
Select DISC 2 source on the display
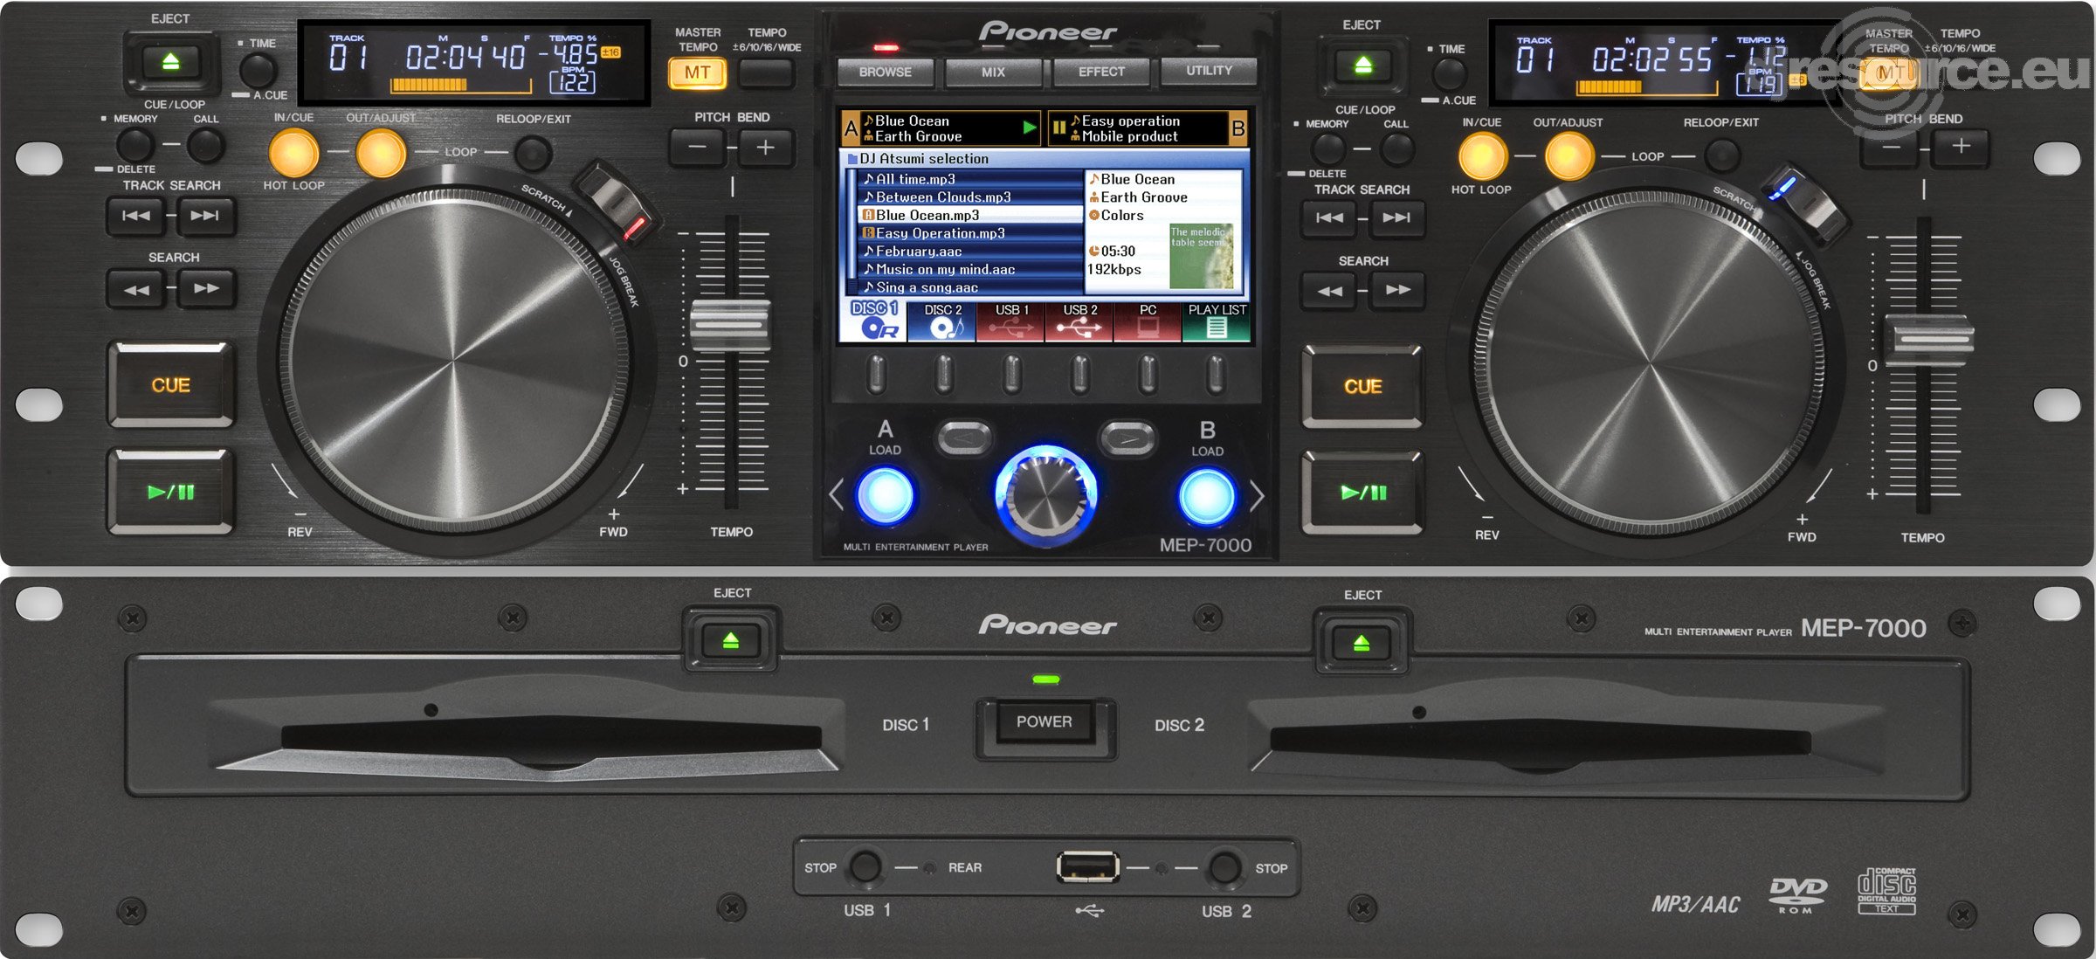pyautogui.click(x=942, y=321)
